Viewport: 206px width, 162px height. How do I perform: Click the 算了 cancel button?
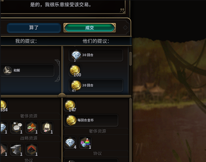[34, 28]
